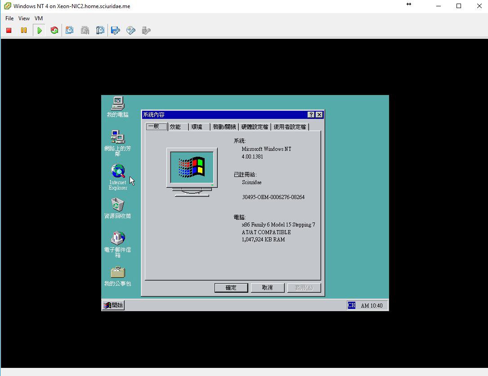Click the VMware console window icon

point(8,6)
